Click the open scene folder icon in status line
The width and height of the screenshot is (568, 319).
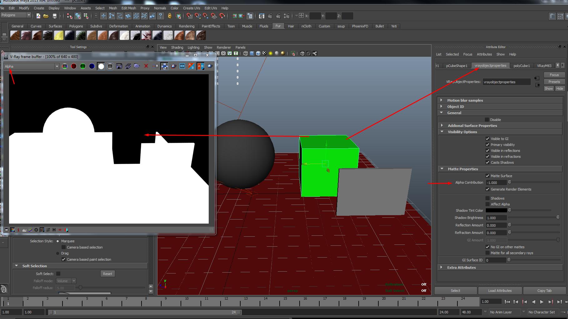click(46, 16)
